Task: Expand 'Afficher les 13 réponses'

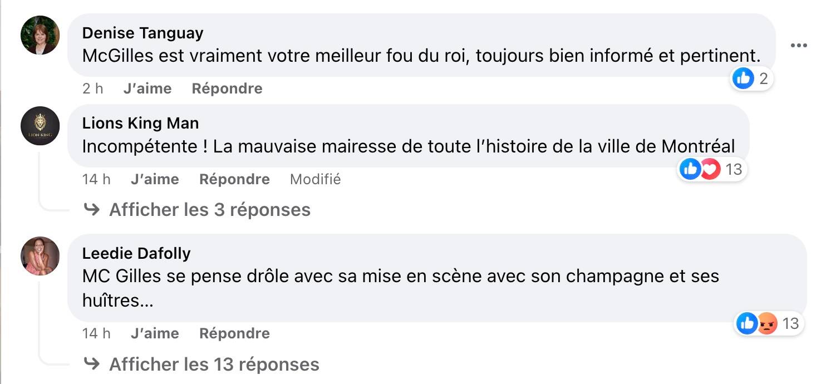Action: [x=214, y=365]
